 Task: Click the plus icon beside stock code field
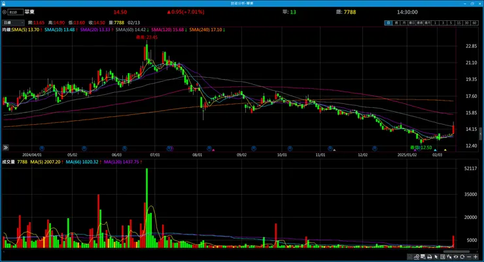5,12
